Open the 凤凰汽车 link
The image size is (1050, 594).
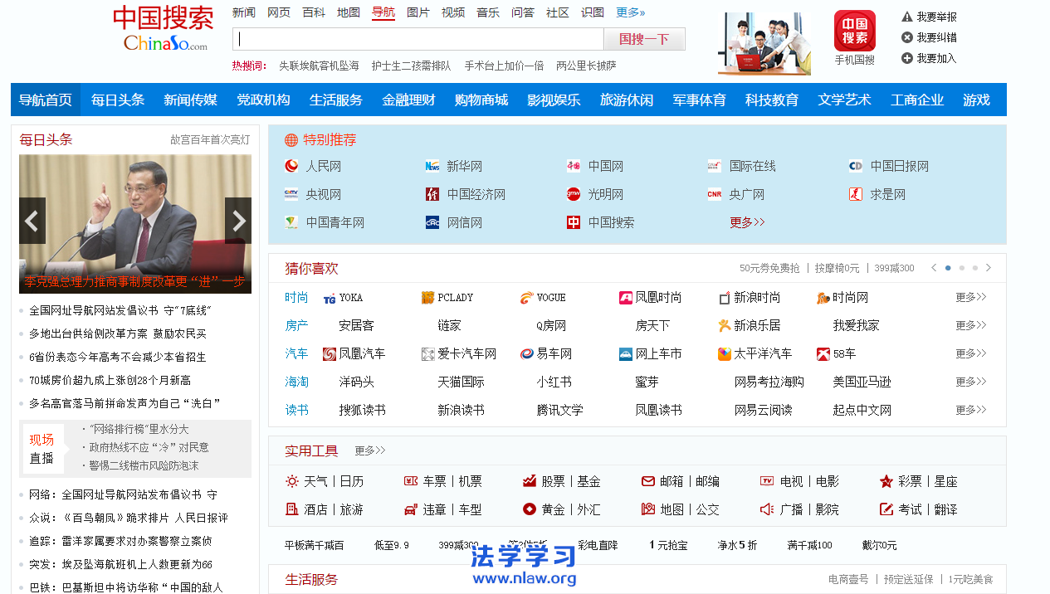tap(362, 353)
